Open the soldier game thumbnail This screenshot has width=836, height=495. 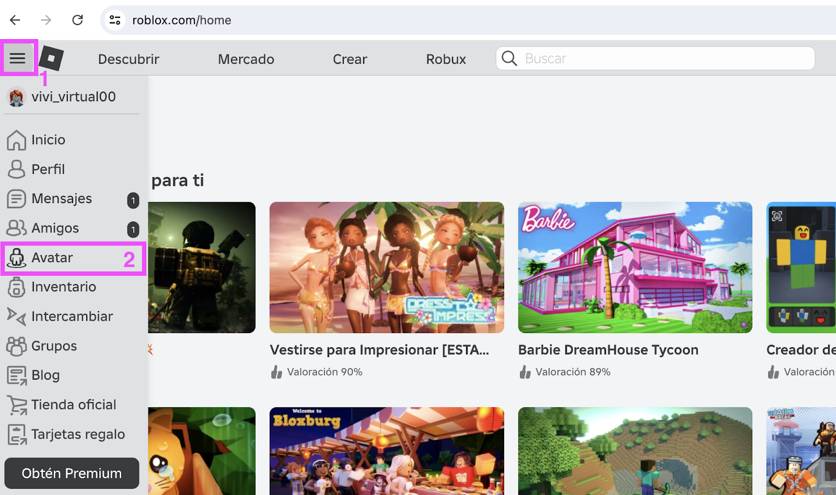coord(202,267)
